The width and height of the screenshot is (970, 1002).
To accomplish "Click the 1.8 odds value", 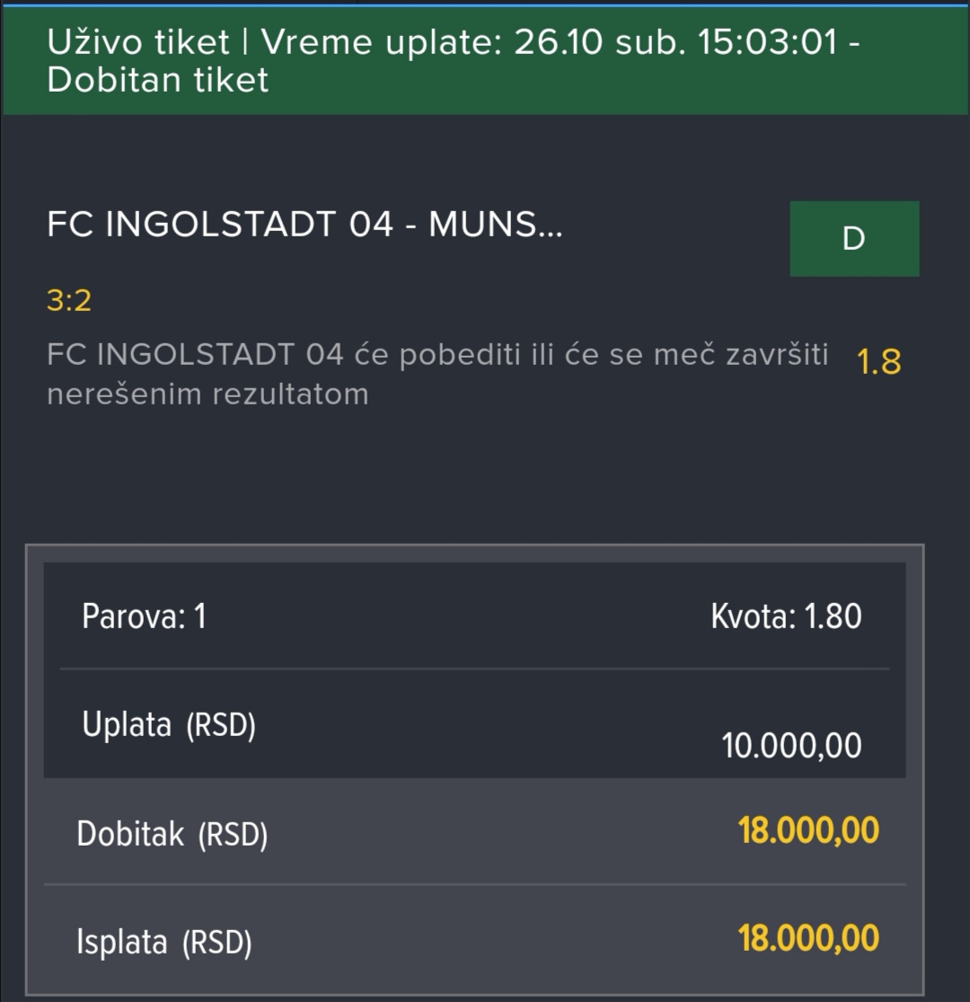I will (x=878, y=361).
